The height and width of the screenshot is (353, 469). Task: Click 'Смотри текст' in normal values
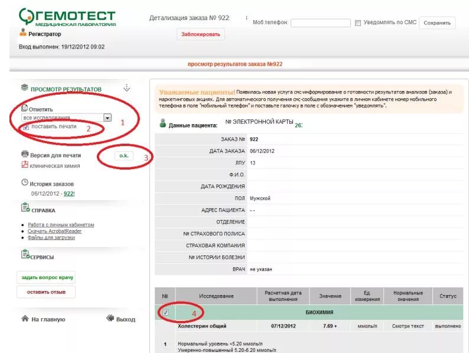408,326
